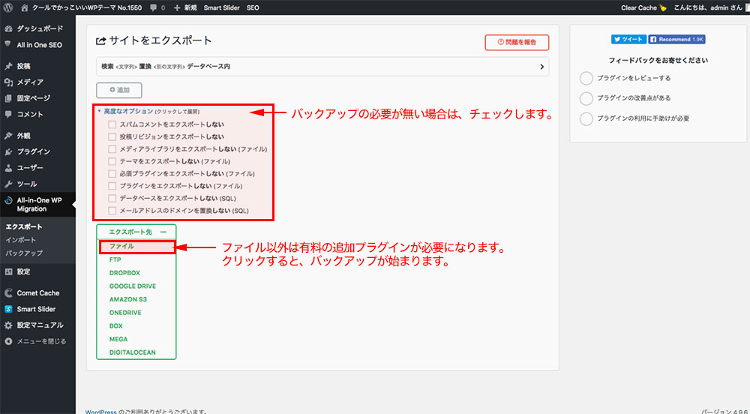Screen dimensions: 750x414
Task: Collapse the 高度なオプション section
Action: point(128,112)
